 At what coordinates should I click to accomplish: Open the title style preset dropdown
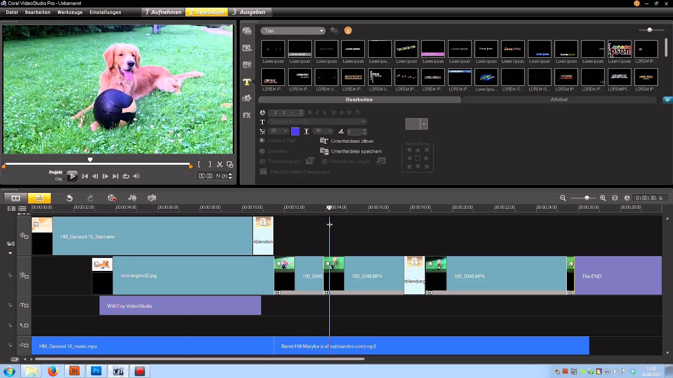[x=424, y=124]
